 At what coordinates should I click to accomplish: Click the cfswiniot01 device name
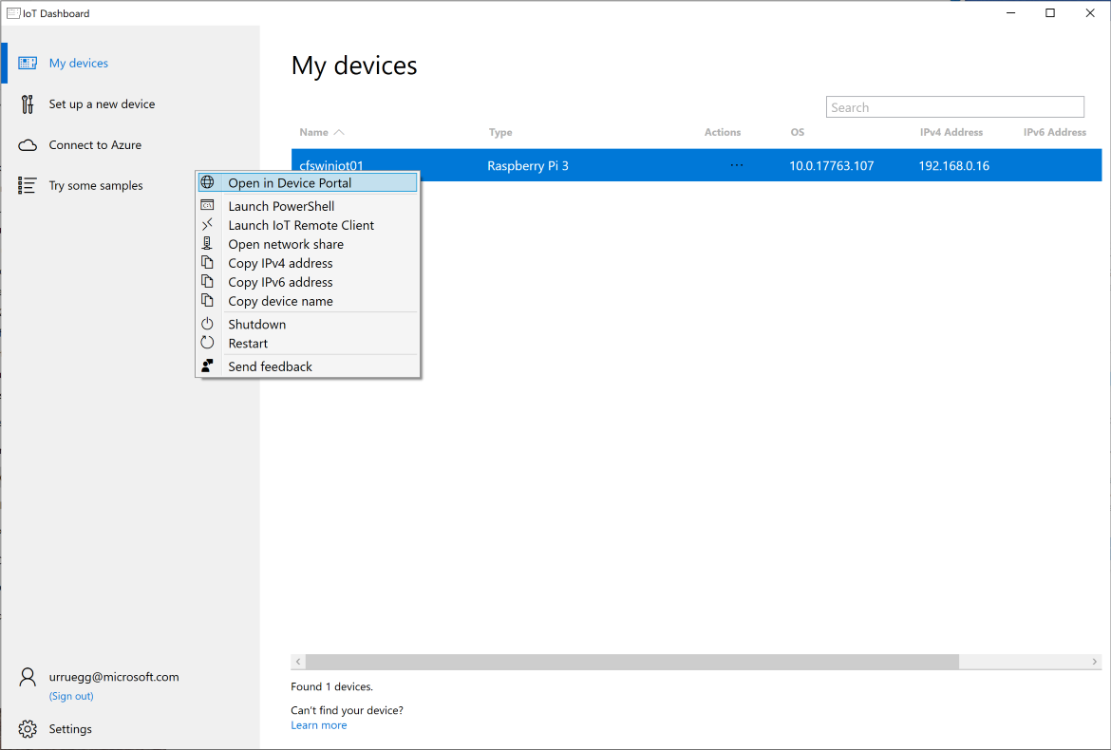click(x=330, y=165)
